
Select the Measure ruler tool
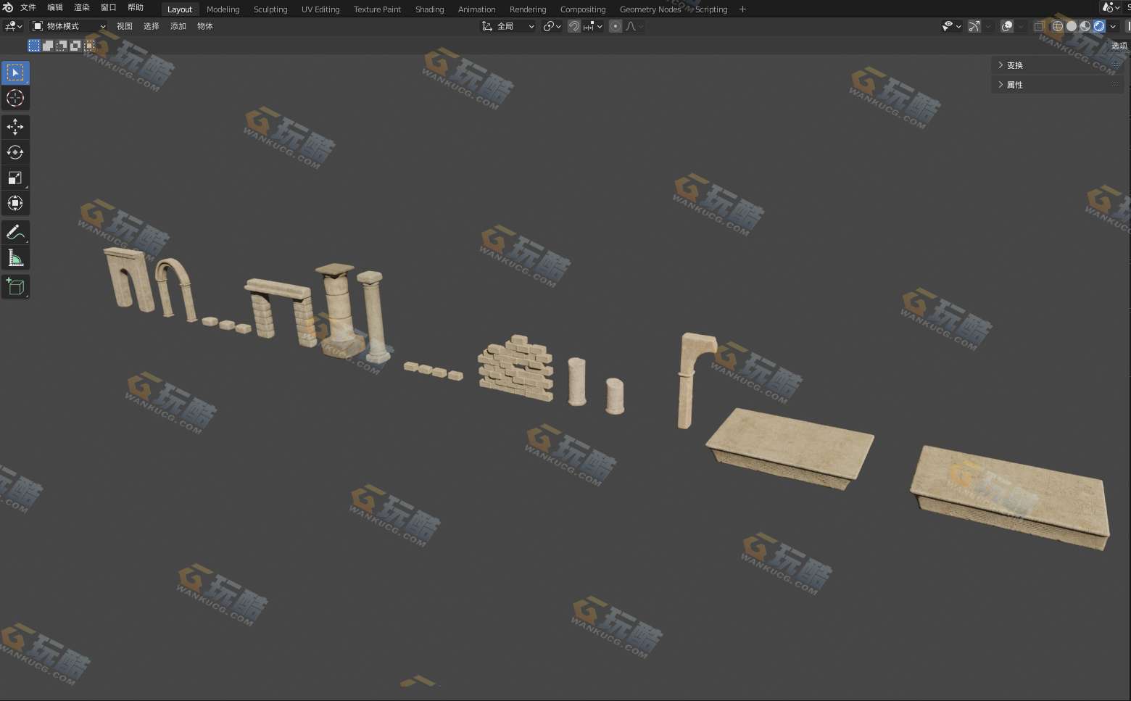[x=15, y=257]
